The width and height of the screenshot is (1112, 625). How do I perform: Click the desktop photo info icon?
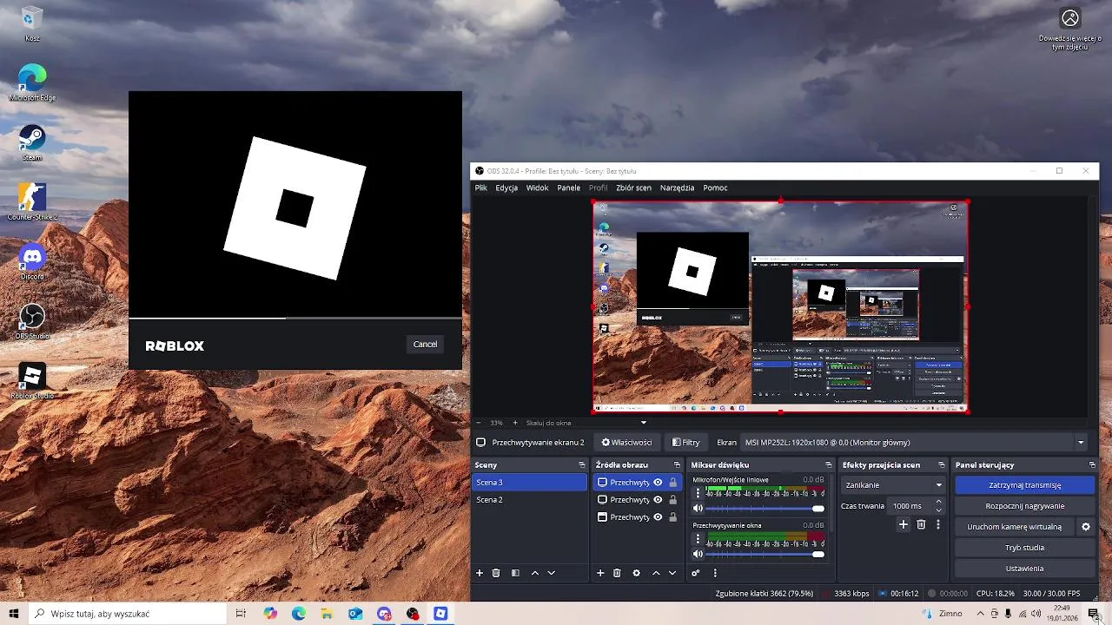click(x=1070, y=18)
